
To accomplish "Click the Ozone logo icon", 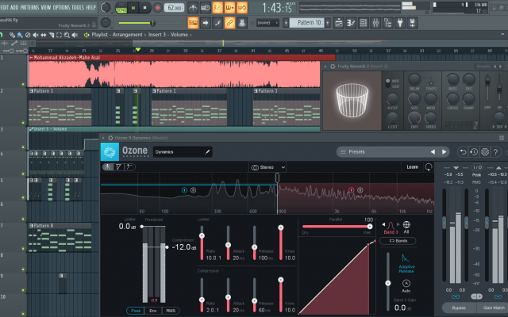I will (x=110, y=151).
